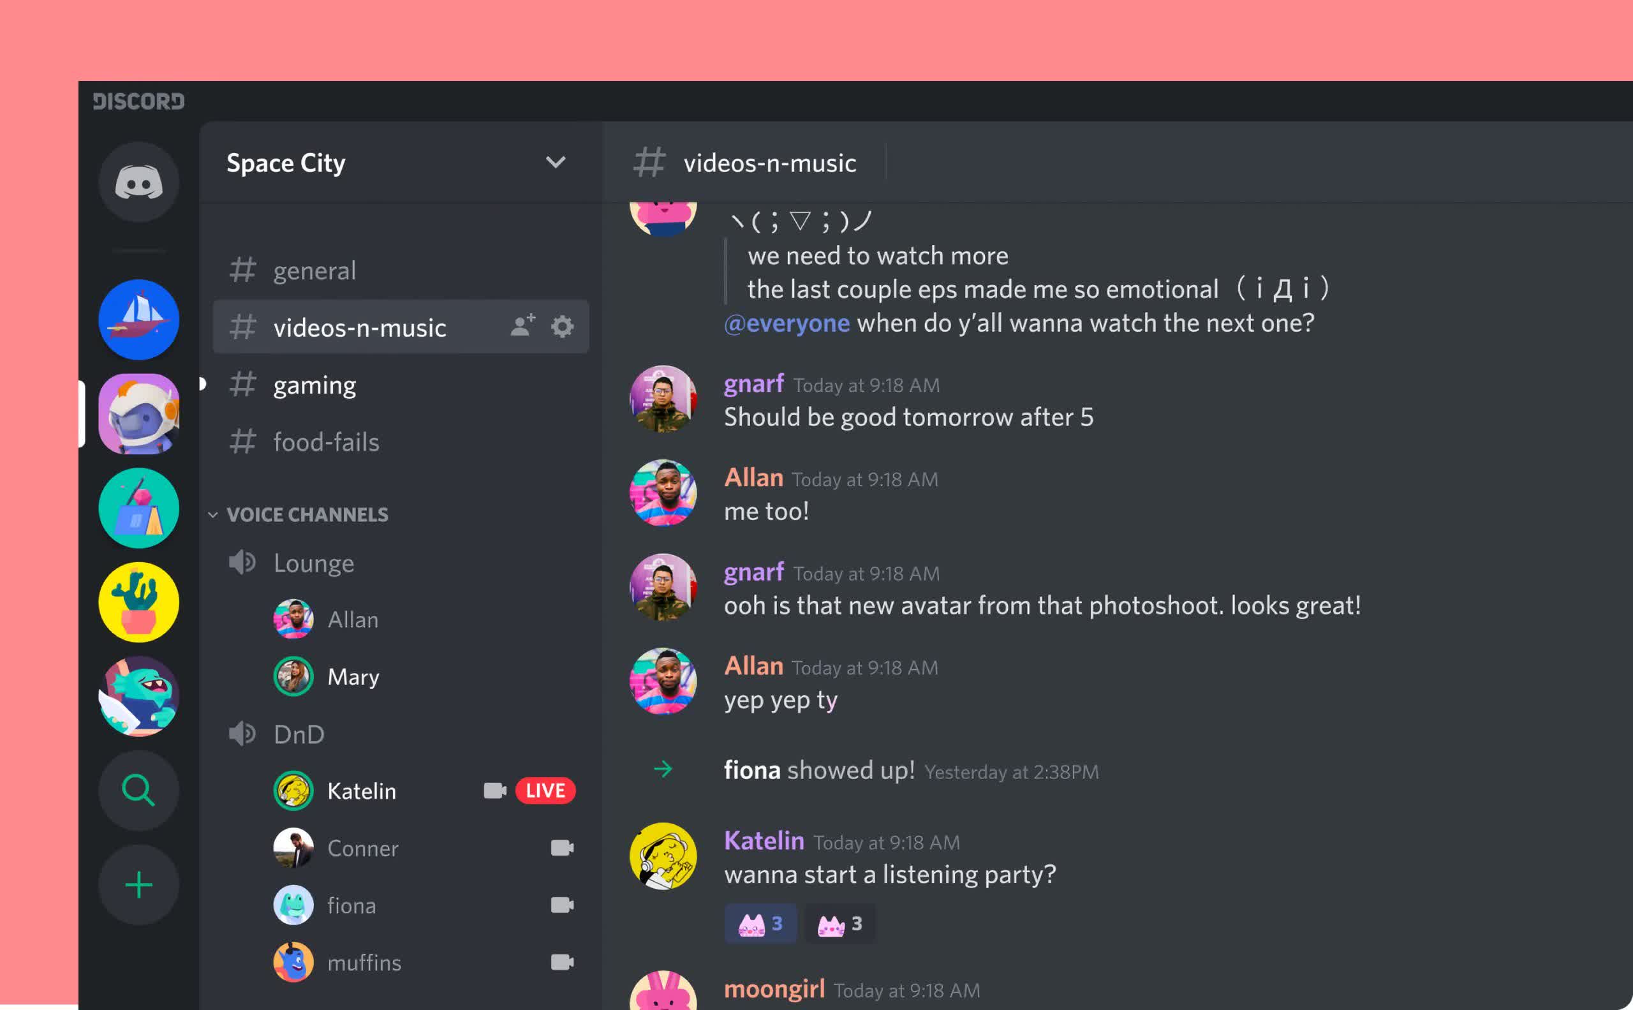Toggle the second cat emoji reaction
Viewport: 1633px width, 1010px height.
(839, 924)
